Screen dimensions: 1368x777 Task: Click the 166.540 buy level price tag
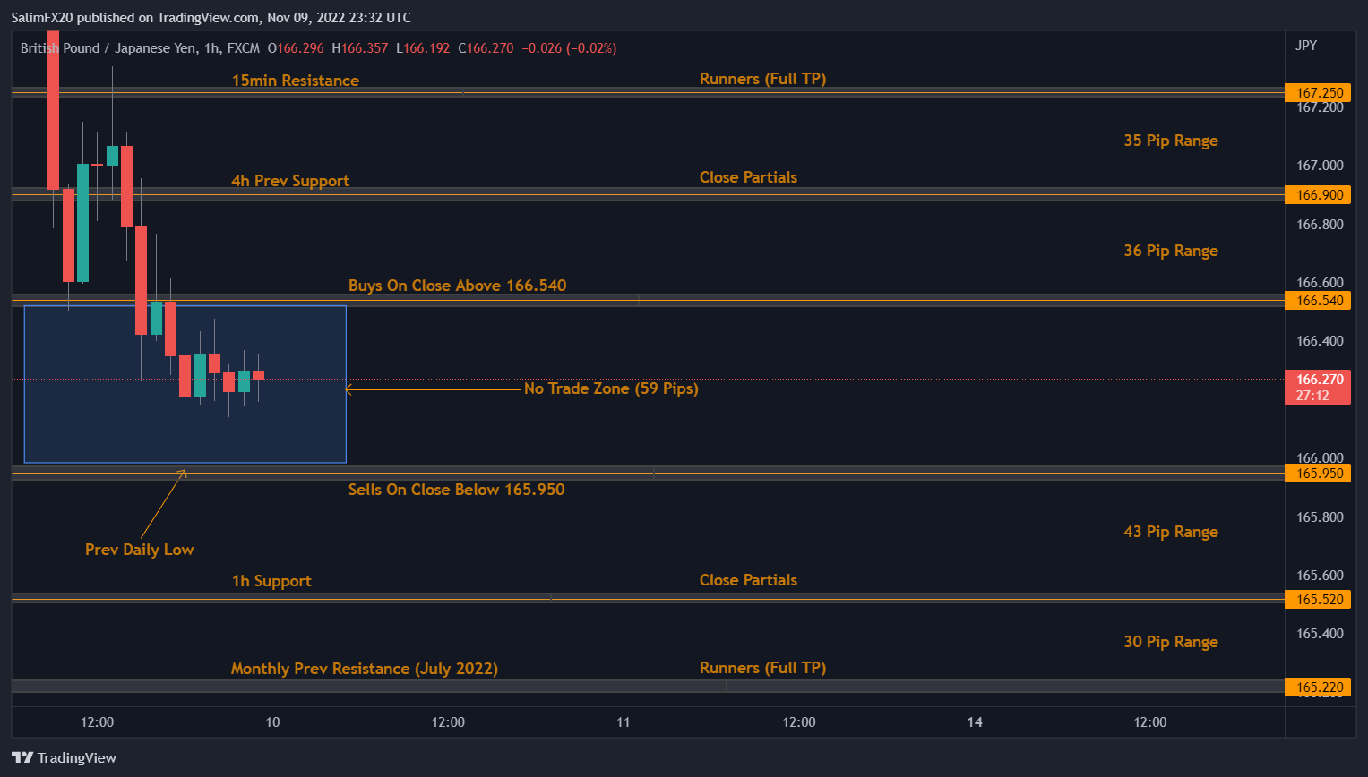pyautogui.click(x=1319, y=301)
